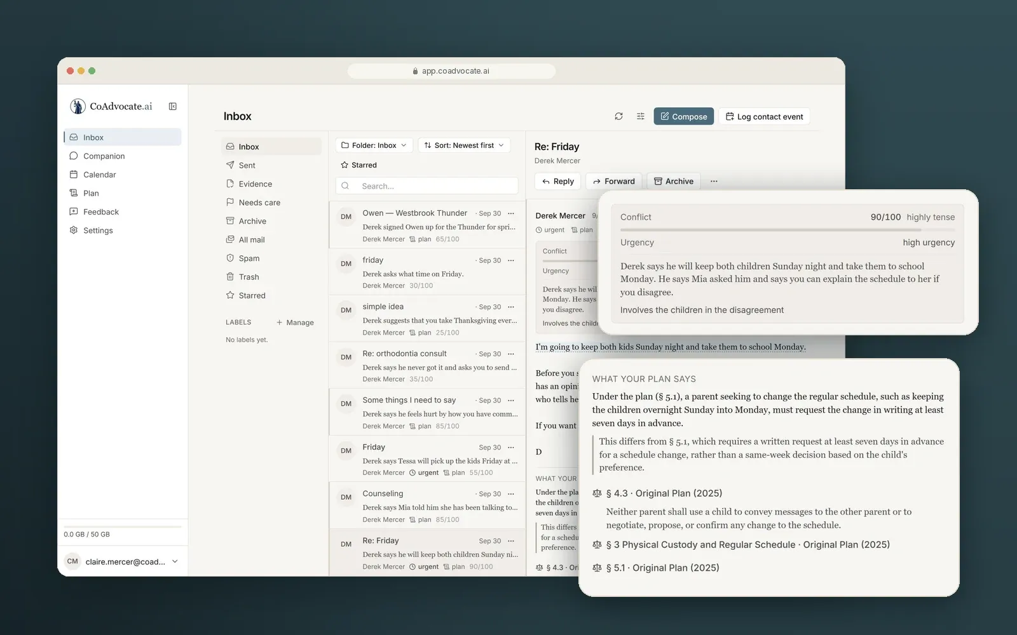The height and width of the screenshot is (635, 1017).
Task: Click the refresh inbox icon
Action: pyautogui.click(x=618, y=116)
